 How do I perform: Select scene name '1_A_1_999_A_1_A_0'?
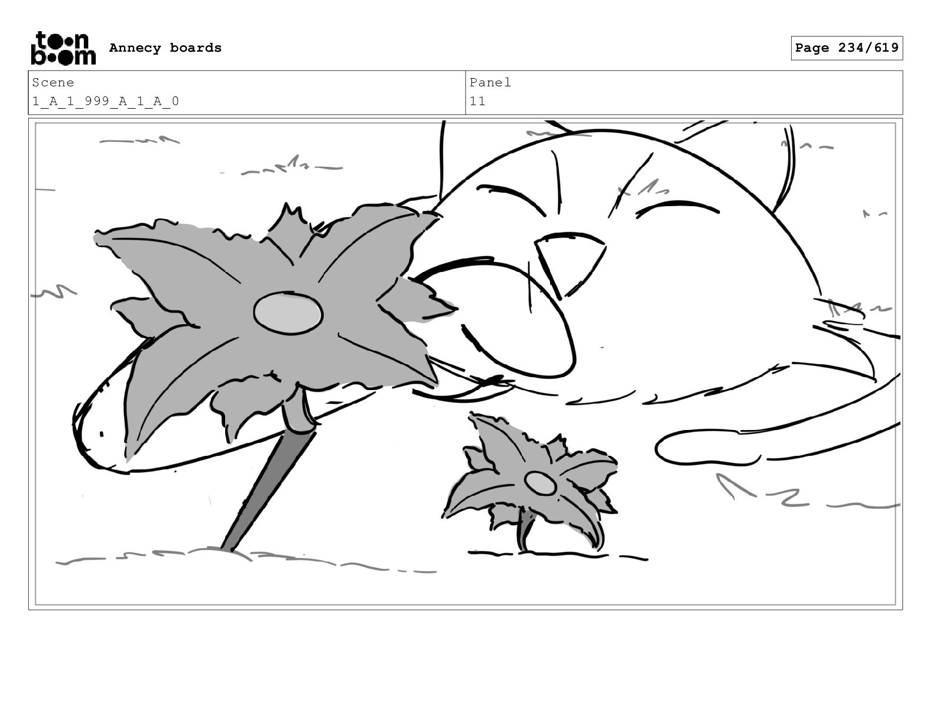point(106,102)
